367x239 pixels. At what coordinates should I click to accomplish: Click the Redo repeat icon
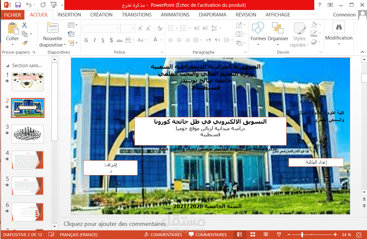tap(43, 5)
